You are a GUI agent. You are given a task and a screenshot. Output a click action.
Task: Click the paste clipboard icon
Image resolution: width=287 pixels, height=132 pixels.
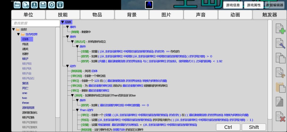click(280, 87)
